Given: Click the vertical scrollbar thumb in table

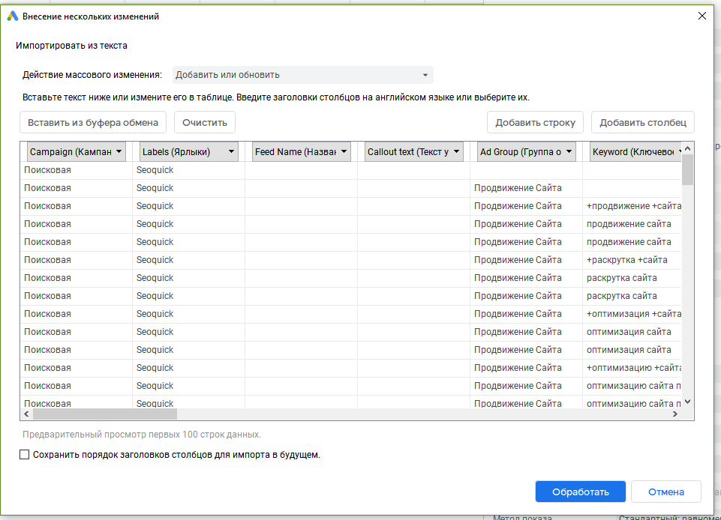Looking at the screenshot, I should [687, 169].
